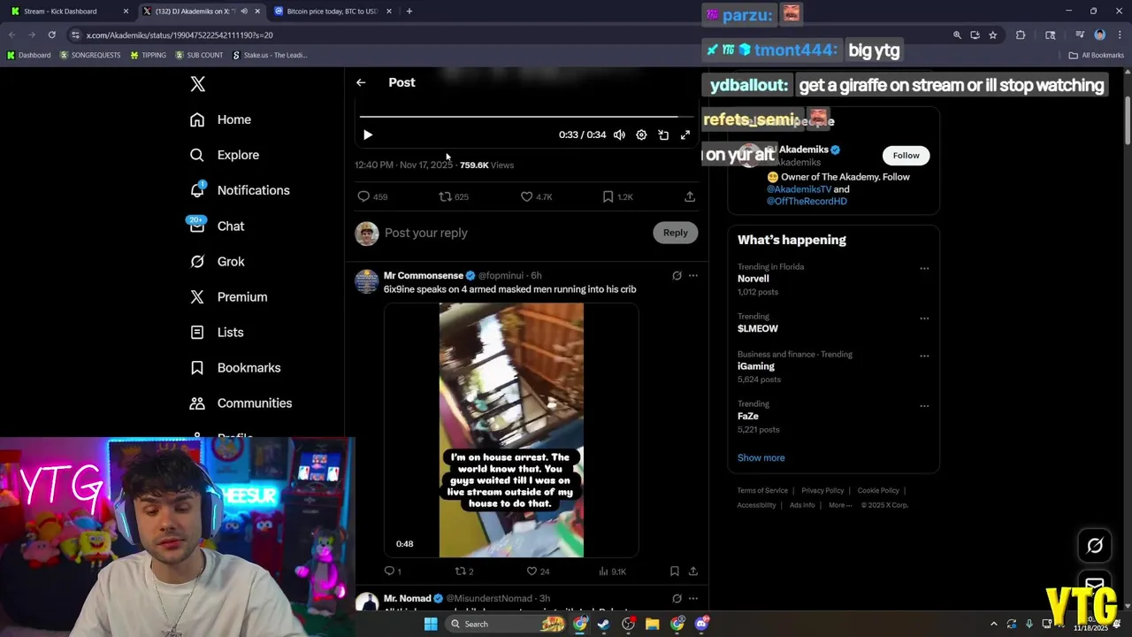Share Mr Commonsense's reply
The image size is (1132, 637).
click(x=693, y=572)
